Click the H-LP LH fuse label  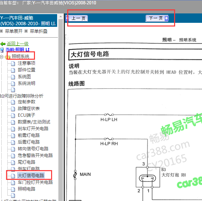tap(109, 119)
